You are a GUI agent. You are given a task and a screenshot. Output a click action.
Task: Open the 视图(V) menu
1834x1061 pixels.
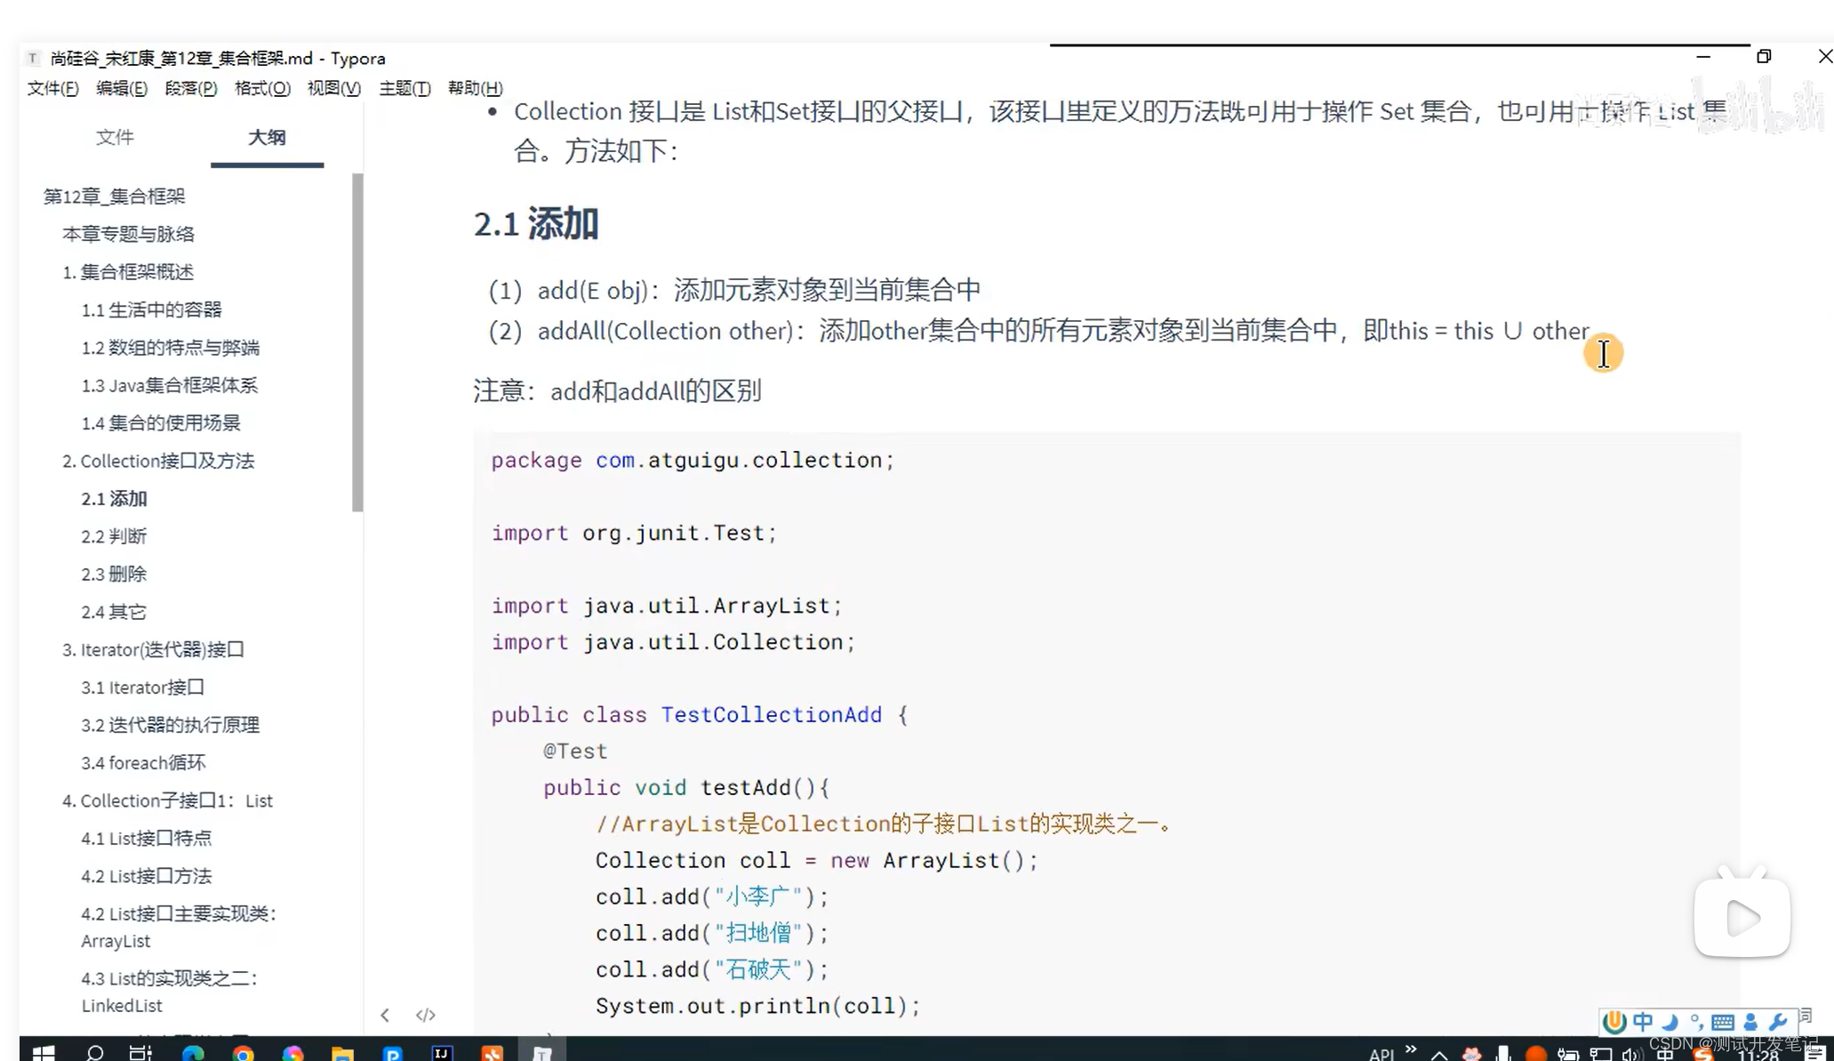click(x=334, y=88)
